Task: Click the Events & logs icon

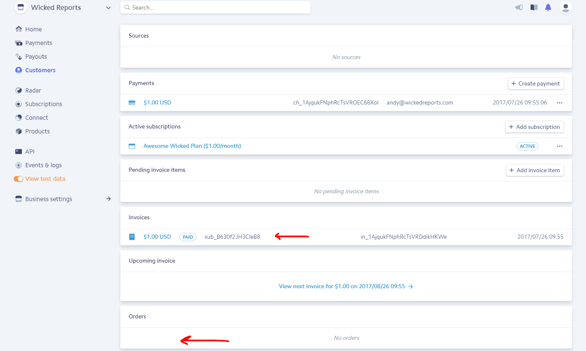Action: tap(19, 165)
